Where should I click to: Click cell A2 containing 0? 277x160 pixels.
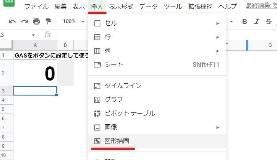coord(35,73)
